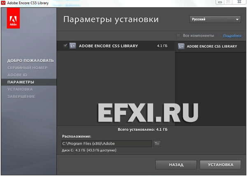The image size is (247, 176).
Task: Click the install location path field
Action: [107, 144]
